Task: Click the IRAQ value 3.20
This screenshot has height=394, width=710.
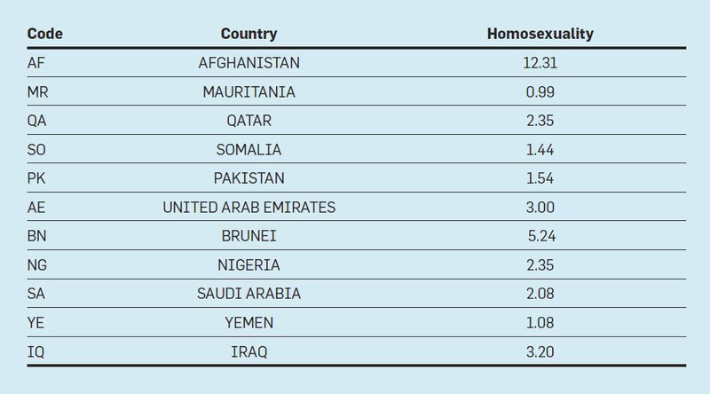Action: click(540, 351)
